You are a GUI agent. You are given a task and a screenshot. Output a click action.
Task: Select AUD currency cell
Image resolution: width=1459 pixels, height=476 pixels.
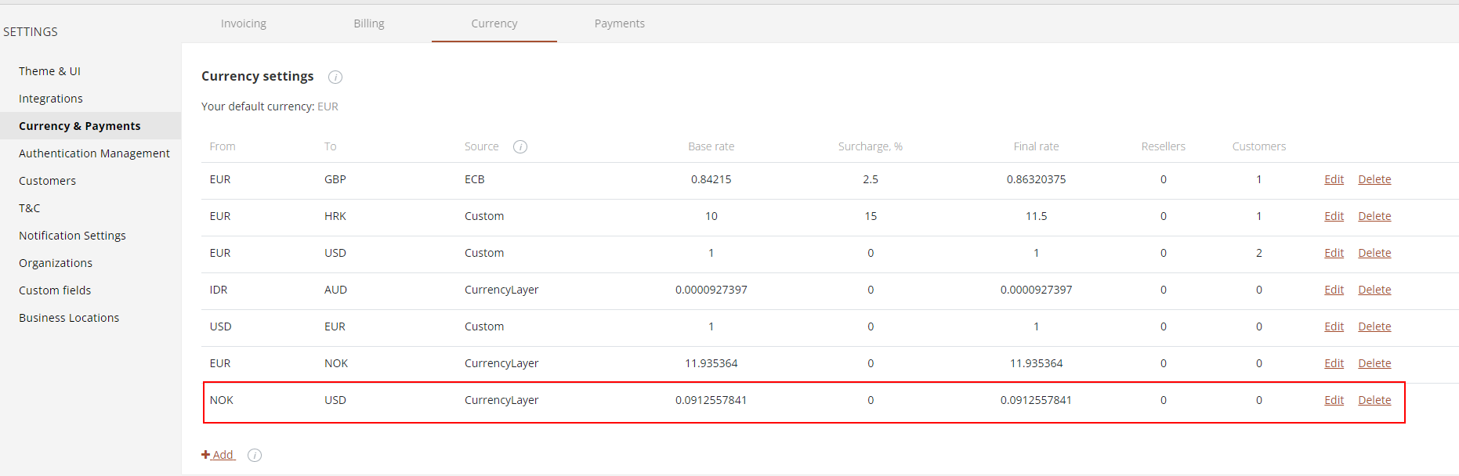[335, 290]
